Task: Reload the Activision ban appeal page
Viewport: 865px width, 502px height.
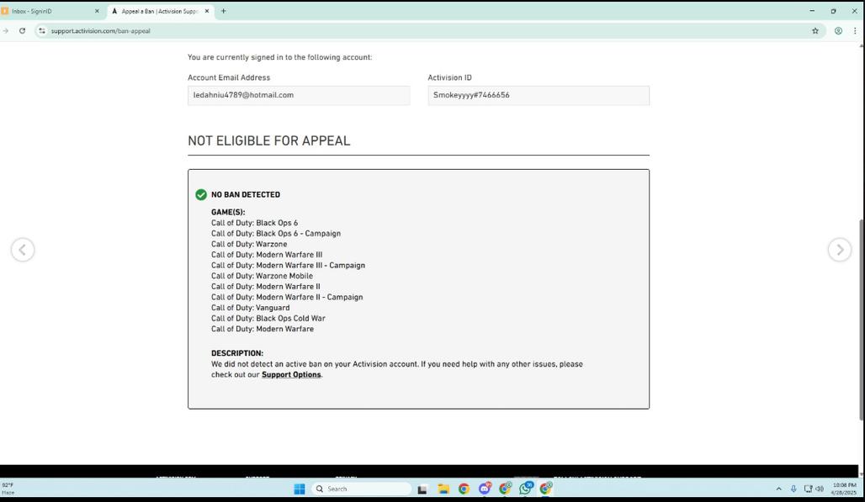Action: [x=22, y=31]
